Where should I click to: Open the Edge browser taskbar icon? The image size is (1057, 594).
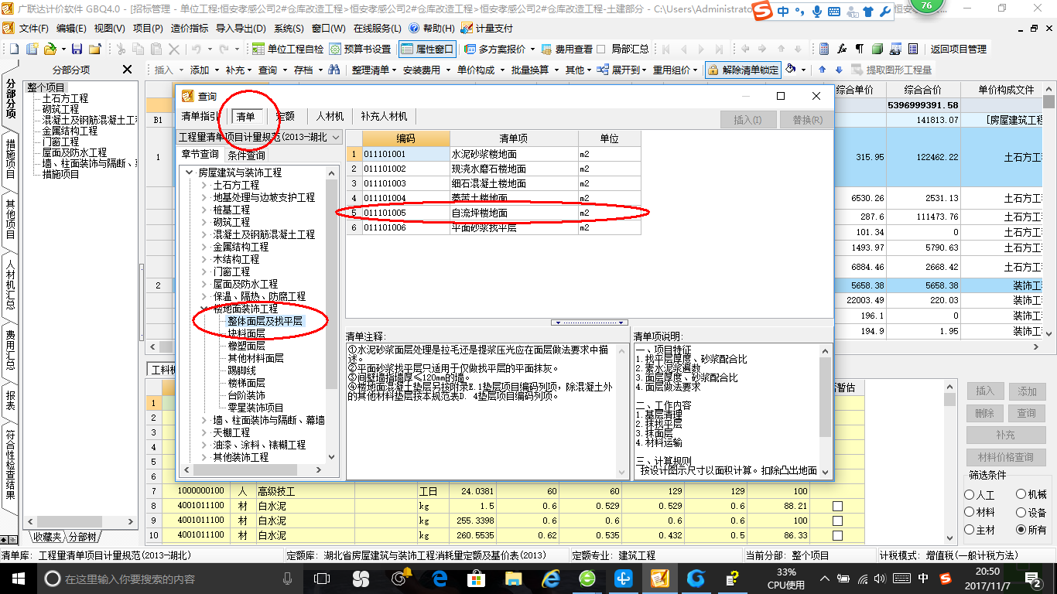pyautogui.click(x=440, y=578)
